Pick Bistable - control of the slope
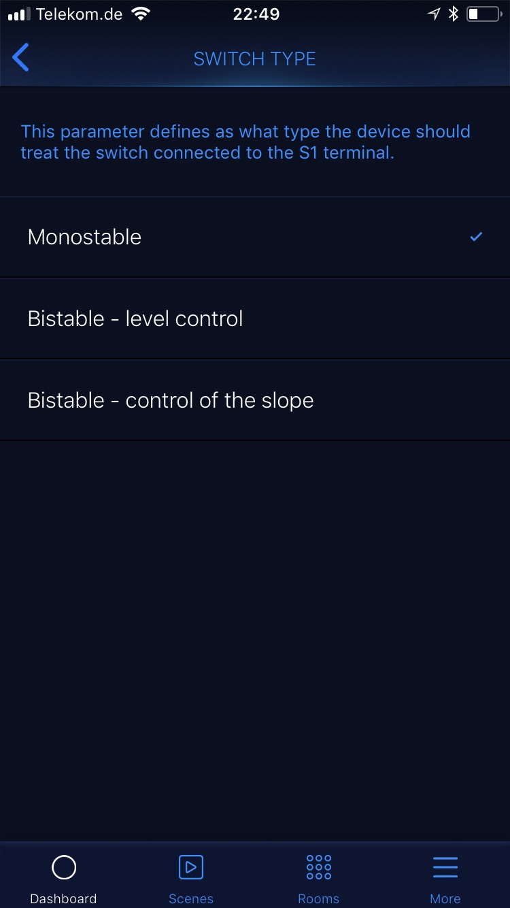Screen dimensions: 510x908 171,400
